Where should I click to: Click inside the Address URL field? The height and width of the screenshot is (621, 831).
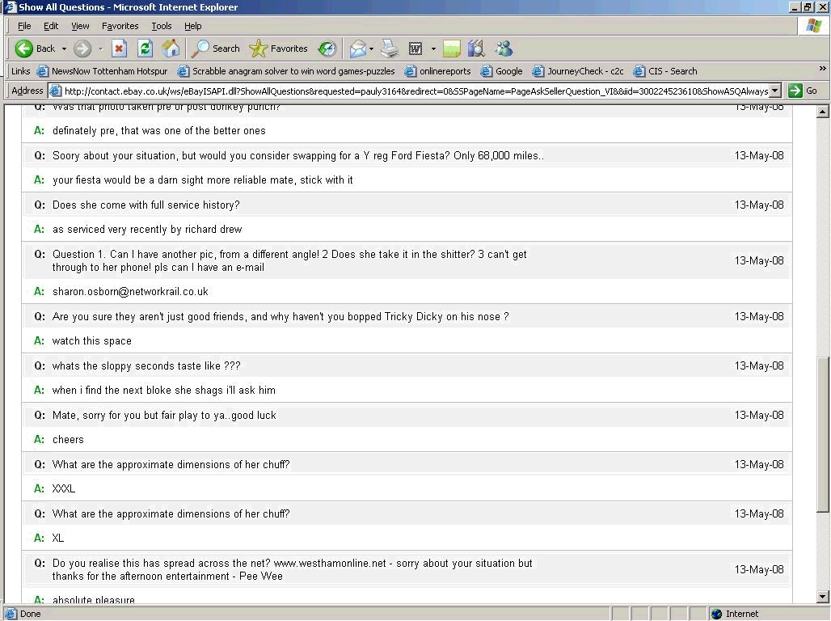pos(404,91)
